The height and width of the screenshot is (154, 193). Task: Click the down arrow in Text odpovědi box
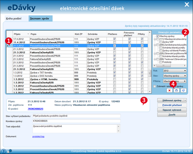[119, 131]
